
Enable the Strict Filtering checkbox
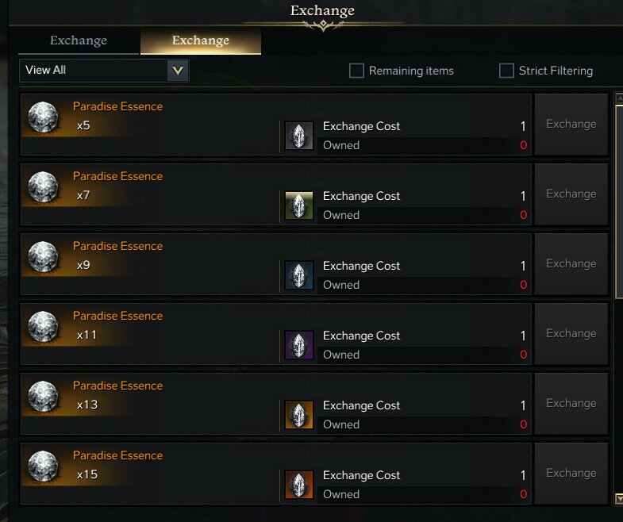(506, 71)
